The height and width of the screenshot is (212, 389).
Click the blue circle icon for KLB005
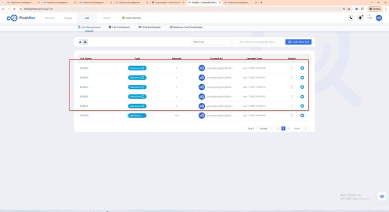point(302,68)
